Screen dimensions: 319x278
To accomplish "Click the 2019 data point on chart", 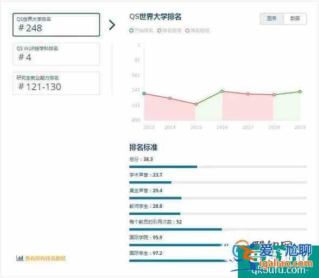I will point(300,92).
